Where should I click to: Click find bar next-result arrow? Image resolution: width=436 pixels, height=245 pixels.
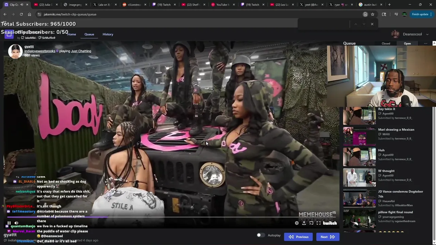(x=364, y=24)
